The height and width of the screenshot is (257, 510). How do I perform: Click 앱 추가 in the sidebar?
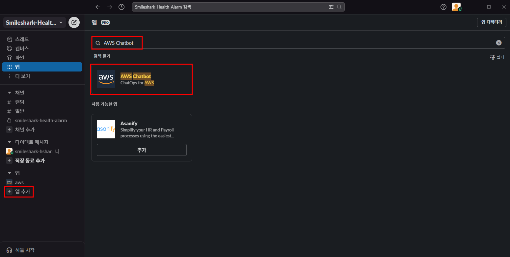click(22, 191)
